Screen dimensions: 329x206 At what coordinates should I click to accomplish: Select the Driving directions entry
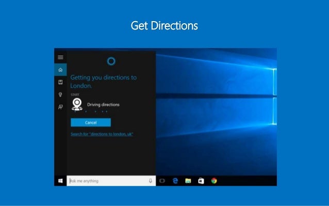tap(103, 105)
